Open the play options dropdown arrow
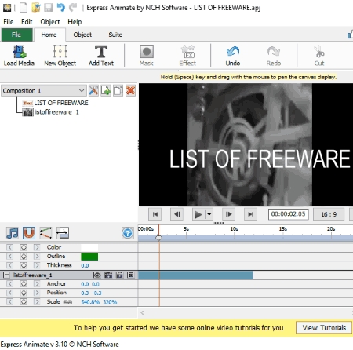 point(209,214)
